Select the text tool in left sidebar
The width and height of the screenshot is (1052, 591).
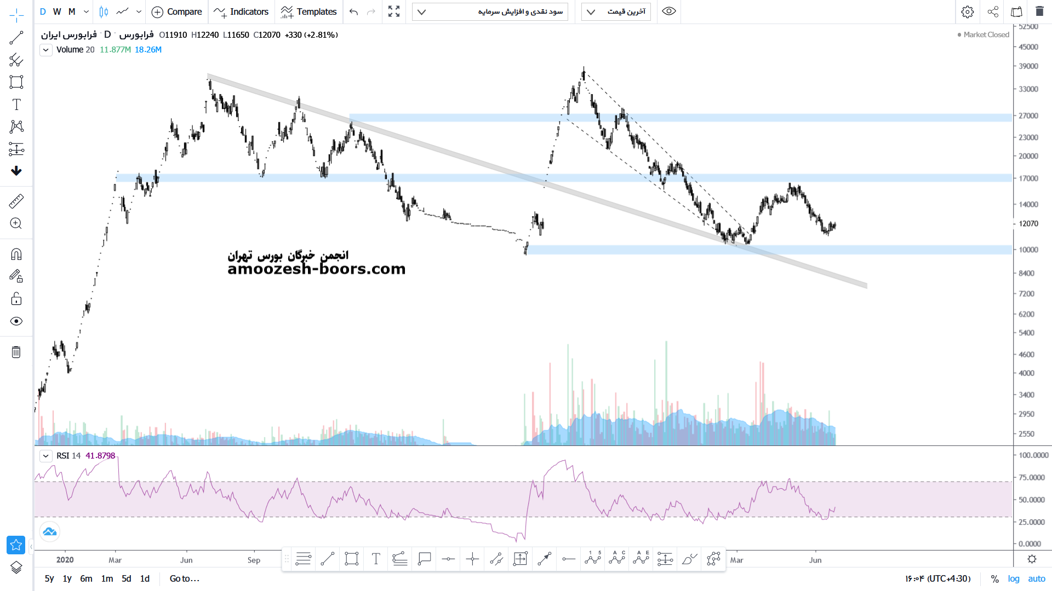tap(16, 105)
